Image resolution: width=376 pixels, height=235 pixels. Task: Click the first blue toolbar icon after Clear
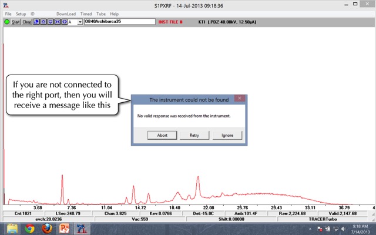(36, 22)
